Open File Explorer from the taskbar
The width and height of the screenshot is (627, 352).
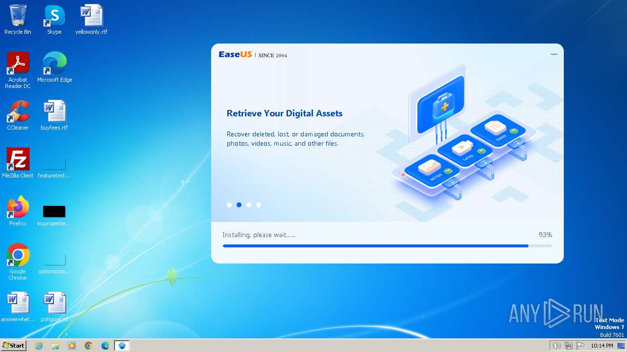(x=55, y=346)
